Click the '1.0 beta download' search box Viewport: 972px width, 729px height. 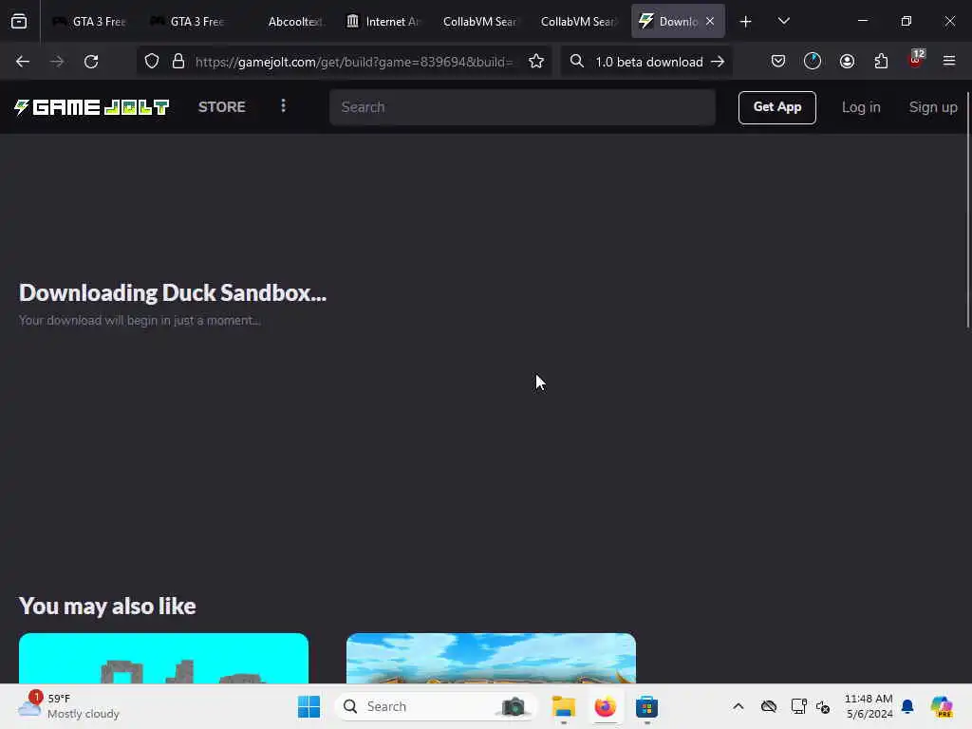pyautogui.click(x=648, y=62)
